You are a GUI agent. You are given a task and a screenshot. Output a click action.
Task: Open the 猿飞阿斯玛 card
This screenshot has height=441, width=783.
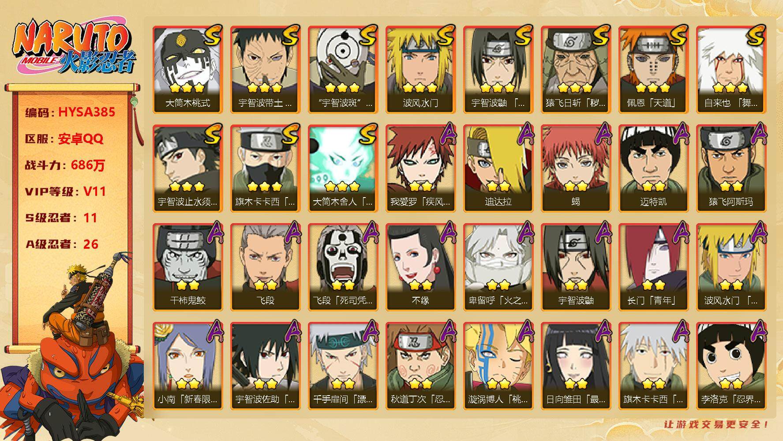coord(731,168)
